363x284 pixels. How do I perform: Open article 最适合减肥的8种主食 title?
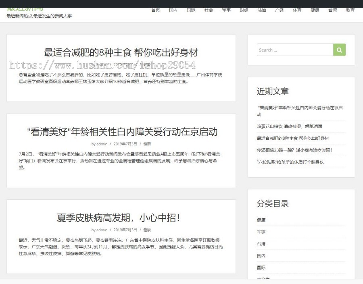pyautogui.click(x=121, y=52)
